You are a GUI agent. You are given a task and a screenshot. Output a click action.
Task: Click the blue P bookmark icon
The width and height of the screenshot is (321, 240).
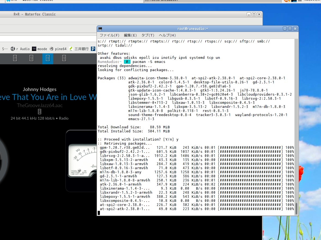click(93, 49)
